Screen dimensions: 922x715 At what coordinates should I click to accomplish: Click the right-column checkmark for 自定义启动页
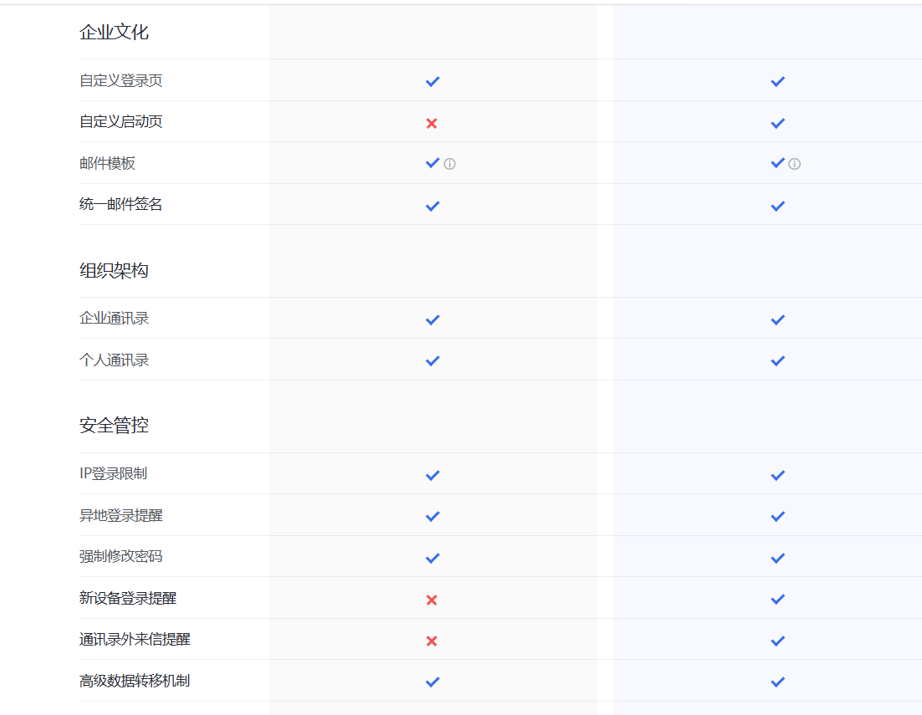[777, 122]
